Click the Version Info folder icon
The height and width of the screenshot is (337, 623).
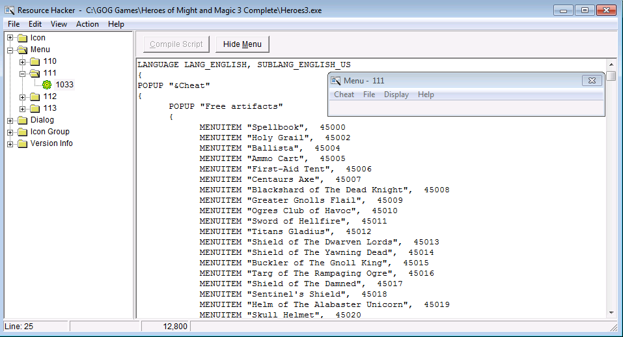point(22,143)
